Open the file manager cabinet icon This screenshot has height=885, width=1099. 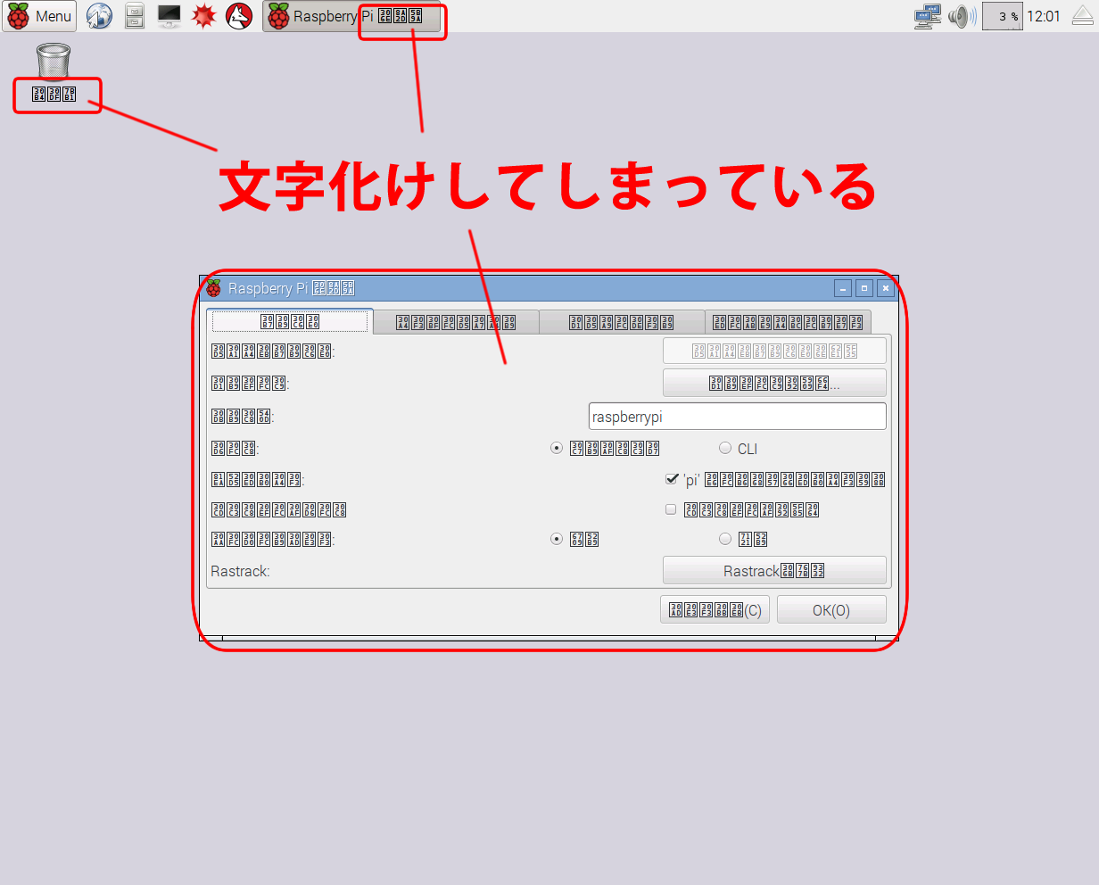coord(134,16)
